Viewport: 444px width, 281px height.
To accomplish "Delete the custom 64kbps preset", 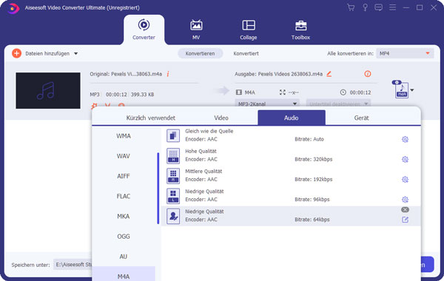I will pos(406,210).
